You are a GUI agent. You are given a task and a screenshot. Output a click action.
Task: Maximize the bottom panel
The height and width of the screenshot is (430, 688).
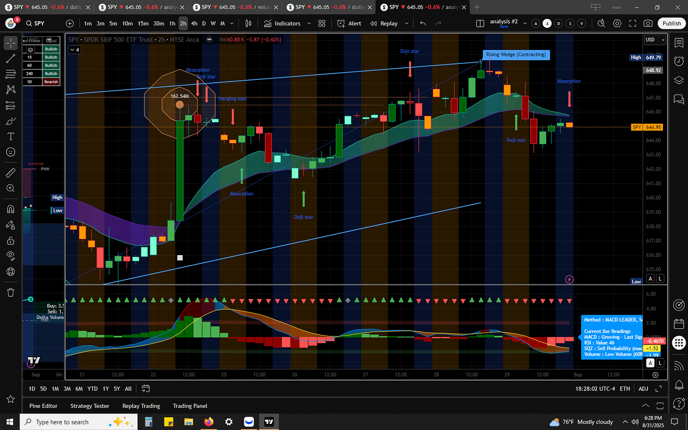(x=660, y=406)
